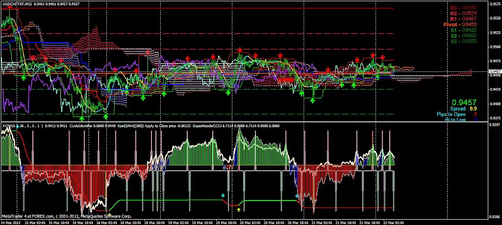The width and height of the screenshot is (502, 225).
Task: Click the 0.9575 mark on the price scale
Action: point(495,4)
